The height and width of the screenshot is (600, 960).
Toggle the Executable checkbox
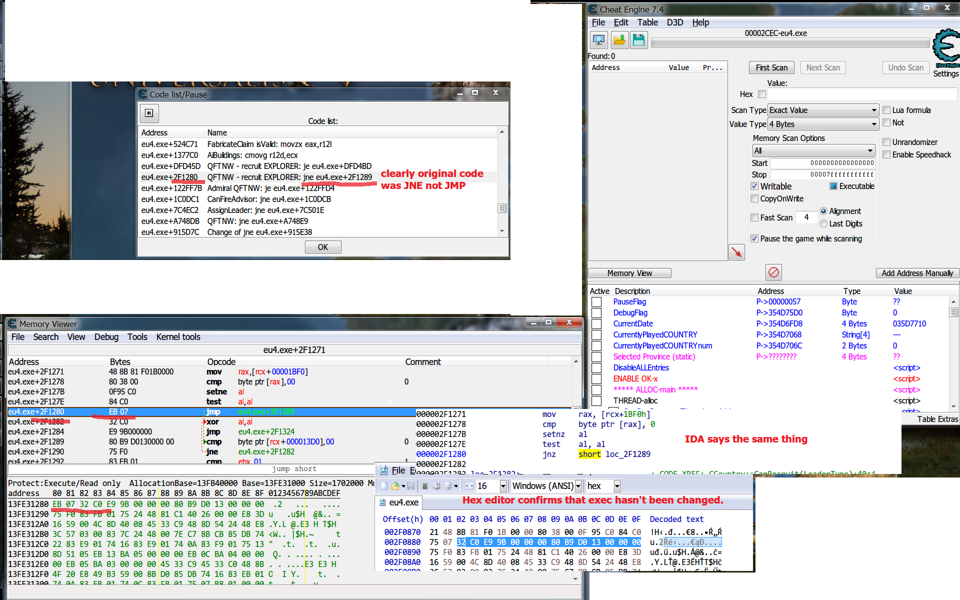click(833, 186)
